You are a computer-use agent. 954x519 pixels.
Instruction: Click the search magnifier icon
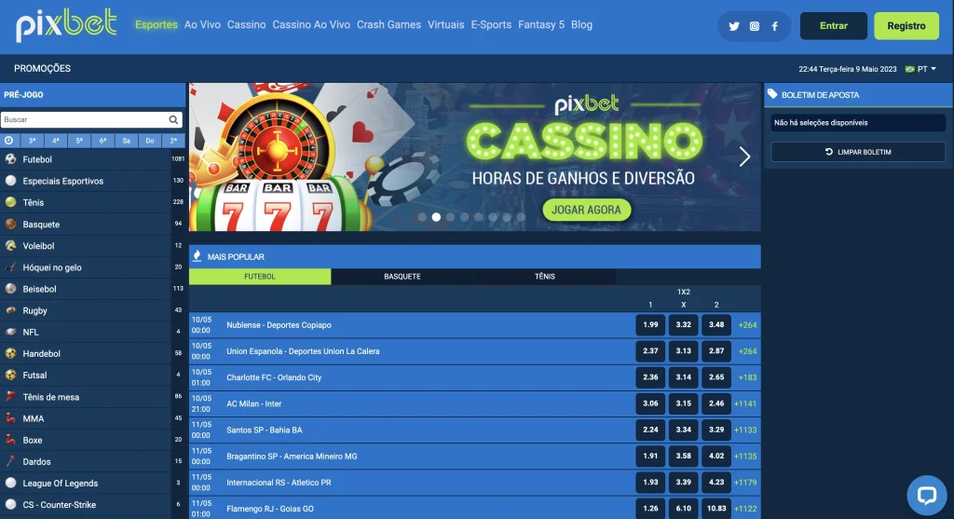coord(173,120)
